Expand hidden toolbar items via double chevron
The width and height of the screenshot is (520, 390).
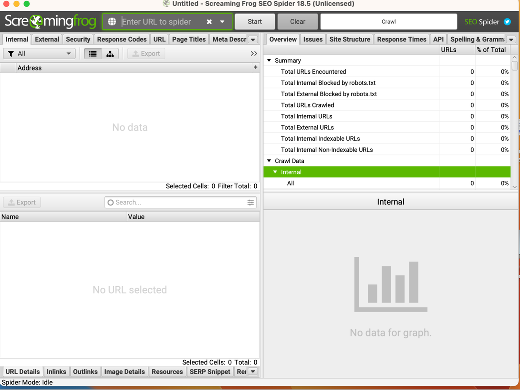254,53
